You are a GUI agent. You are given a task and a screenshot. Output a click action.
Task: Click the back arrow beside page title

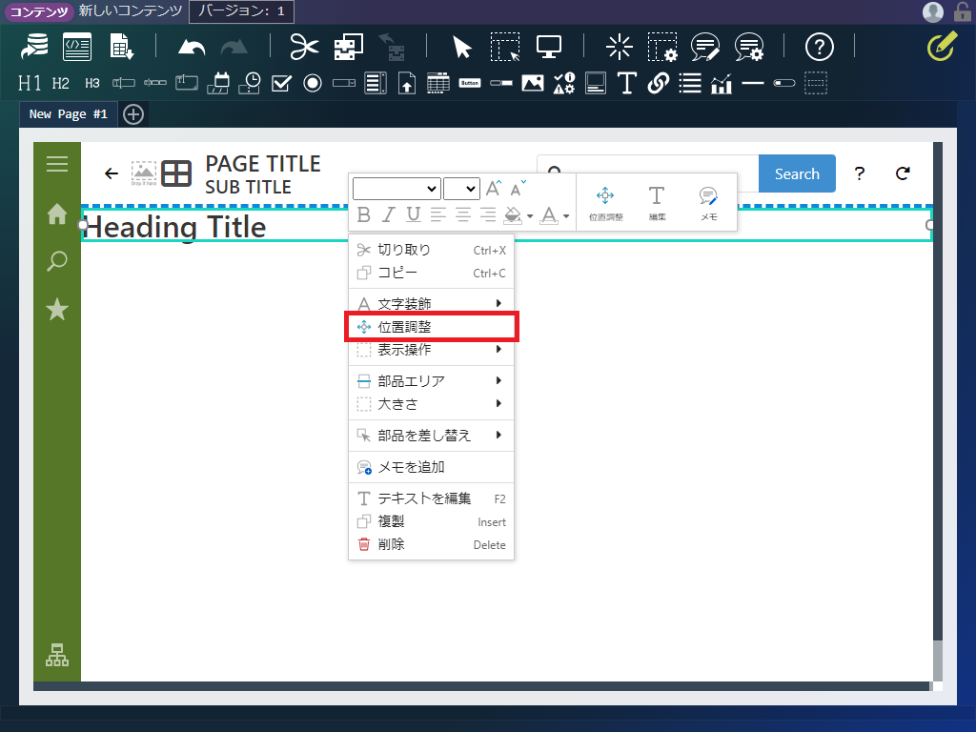[112, 173]
